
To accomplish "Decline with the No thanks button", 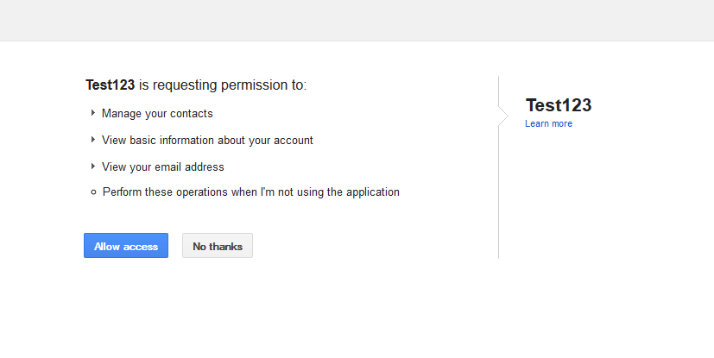I will click(x=218, y=246).
